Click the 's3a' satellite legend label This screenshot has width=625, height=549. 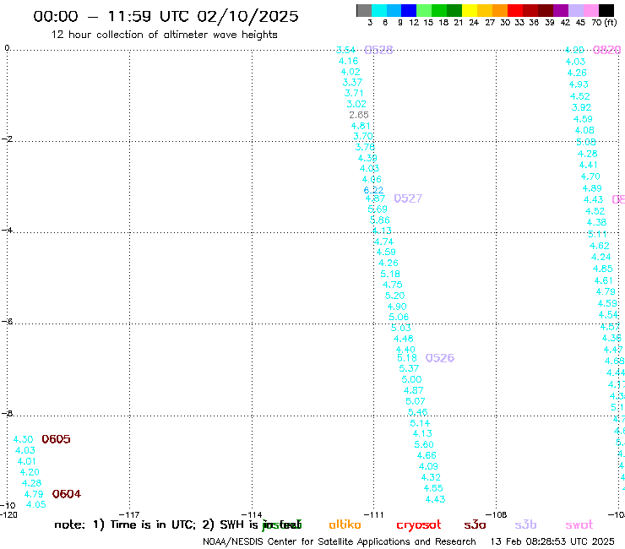pos(475,525)
